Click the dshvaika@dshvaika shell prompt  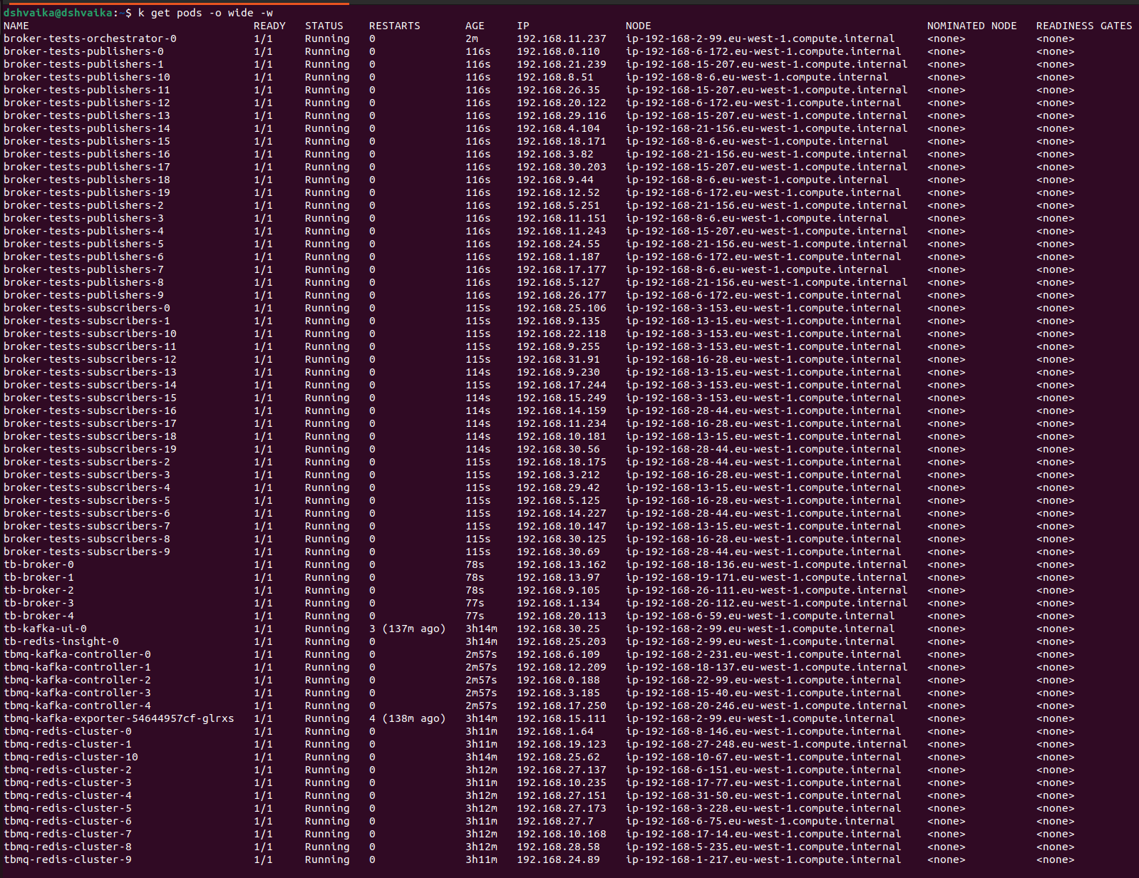click(57, 13)
